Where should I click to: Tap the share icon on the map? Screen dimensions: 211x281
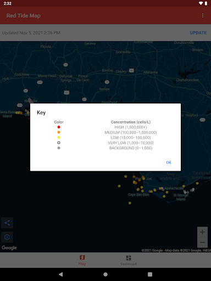(7, 223)
